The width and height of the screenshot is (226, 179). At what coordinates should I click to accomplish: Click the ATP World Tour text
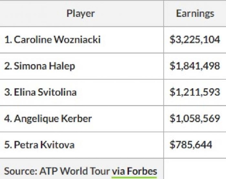pyautogui.click(x=75, y=171)
